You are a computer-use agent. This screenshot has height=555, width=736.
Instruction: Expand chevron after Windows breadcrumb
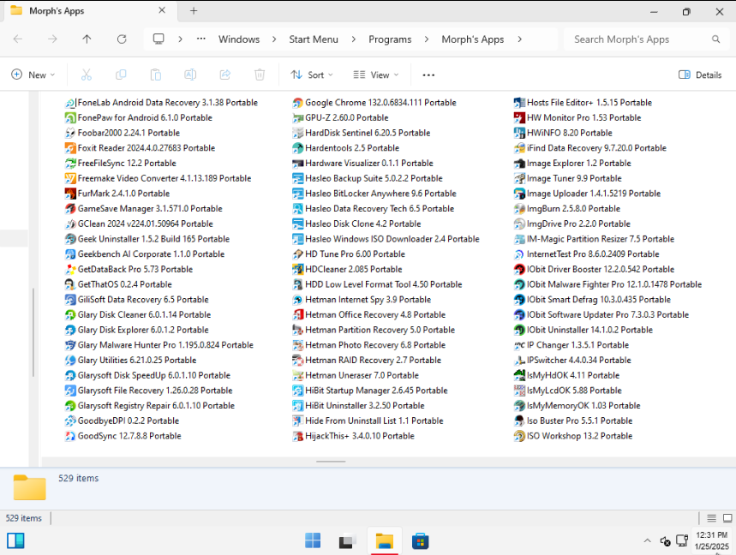click(274, 39)
